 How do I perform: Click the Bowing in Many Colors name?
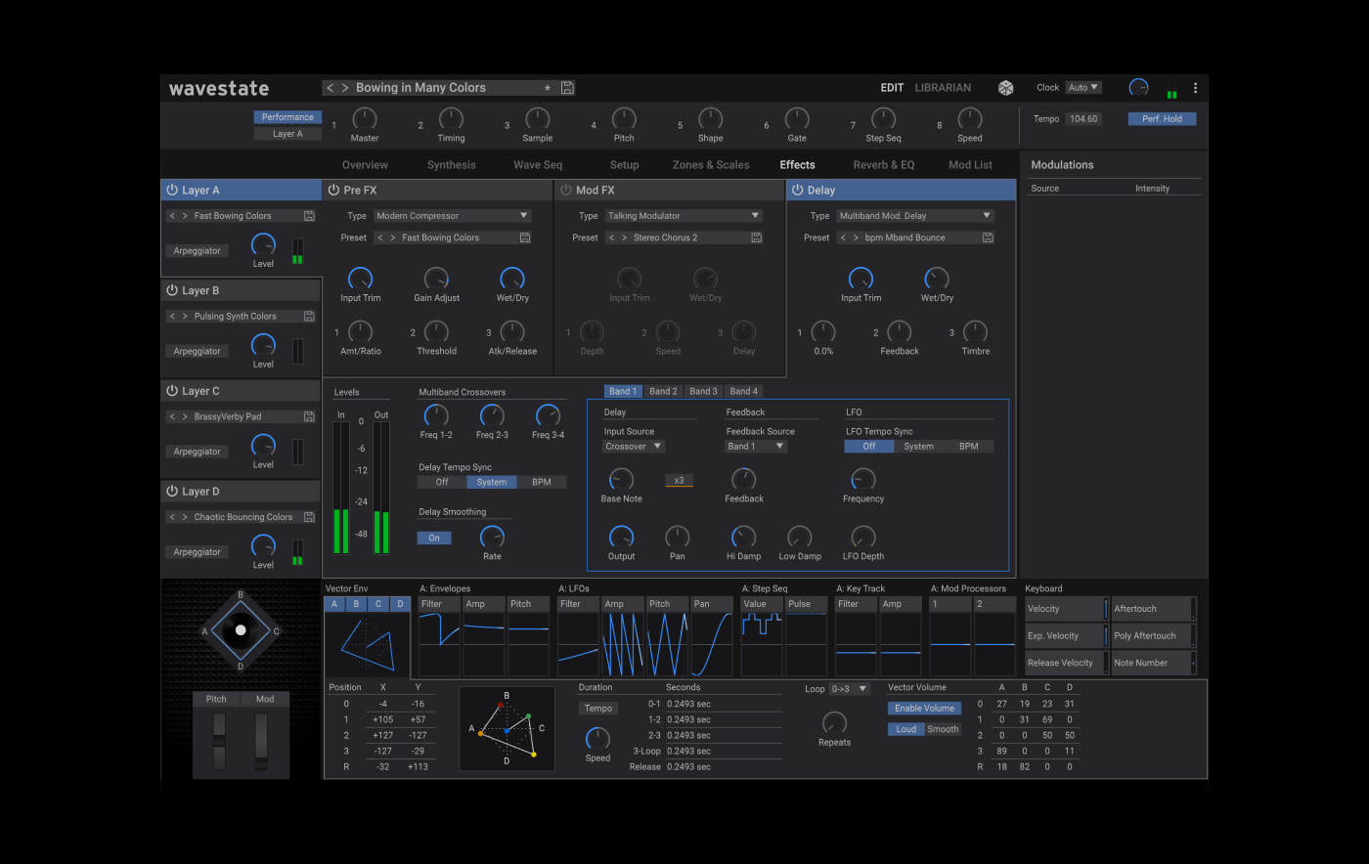[420, 88]
